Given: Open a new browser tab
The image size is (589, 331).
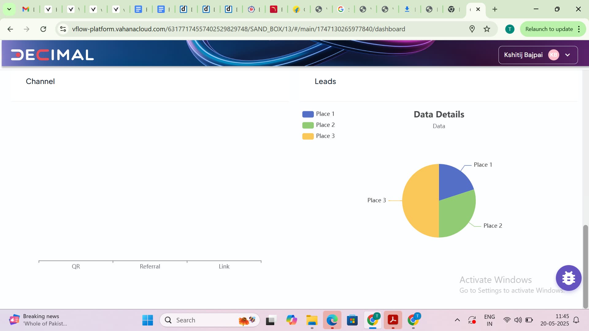Looking at the screenshot, I should [495, 9].
